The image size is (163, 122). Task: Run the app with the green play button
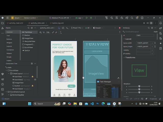pos(87,18)
